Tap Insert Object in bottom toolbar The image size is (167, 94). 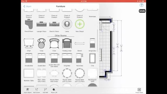point(28,91)
